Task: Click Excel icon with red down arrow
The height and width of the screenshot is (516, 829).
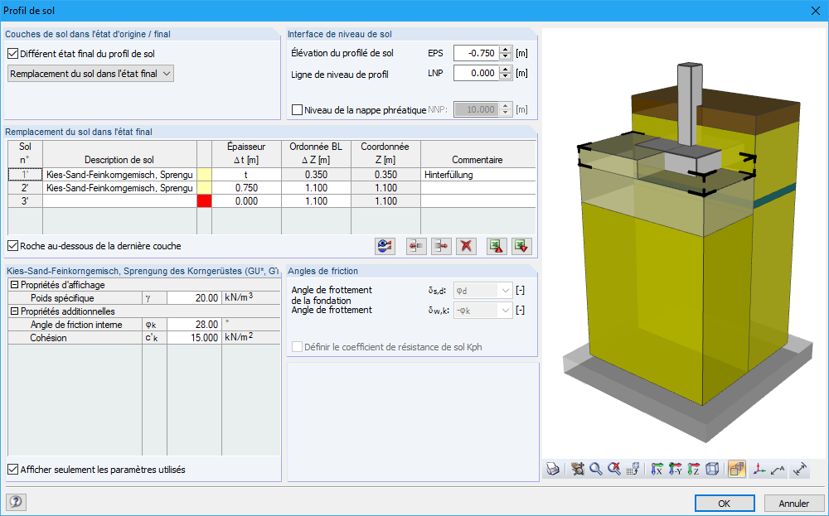Action: [521, 246]
